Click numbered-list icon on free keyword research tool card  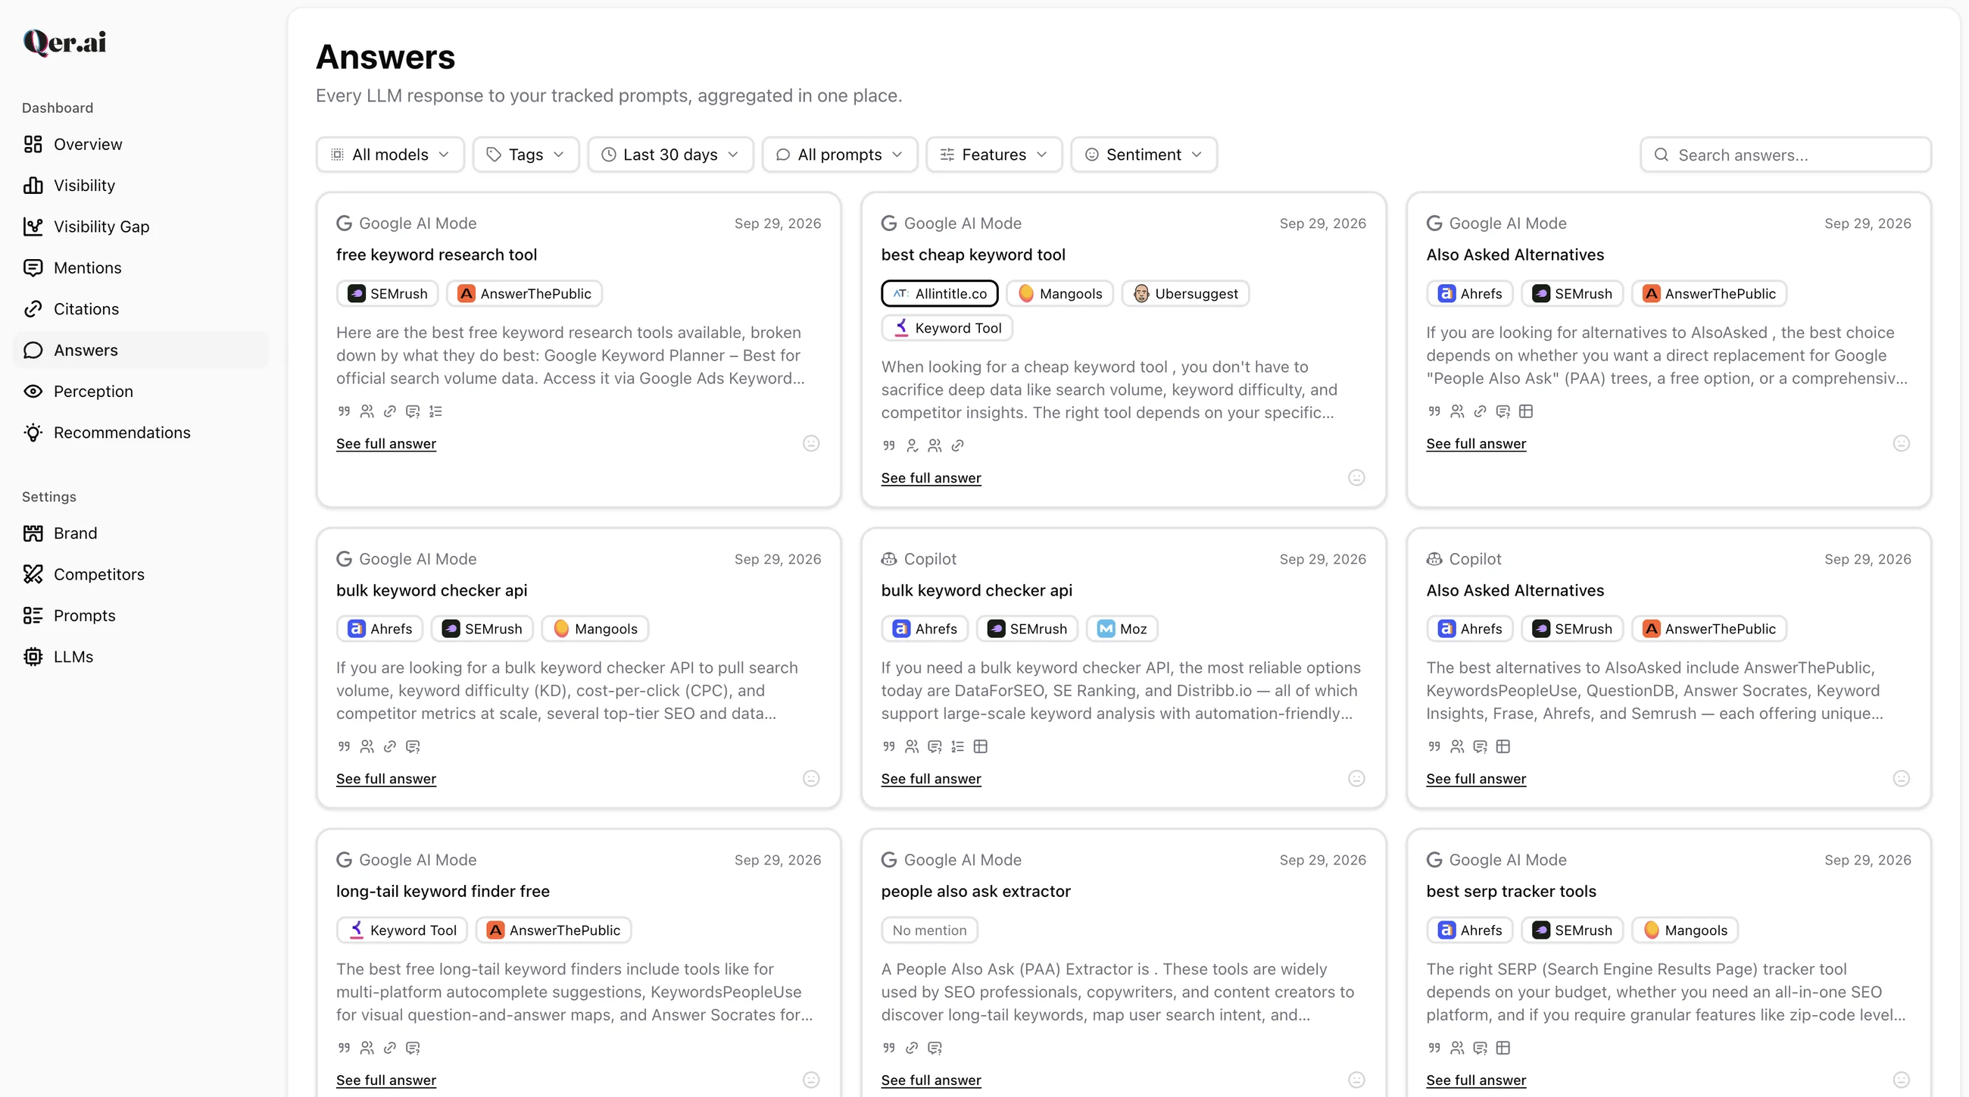[435, 412]
